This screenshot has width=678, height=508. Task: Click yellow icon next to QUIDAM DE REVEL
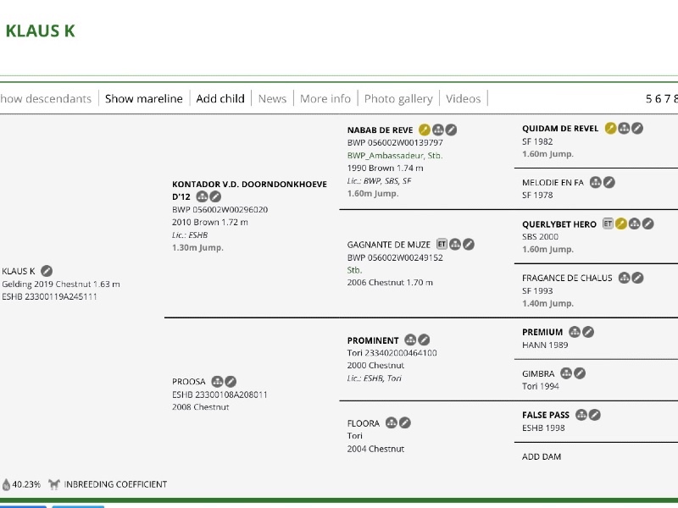pyautogui.click(x=610, y=129)
